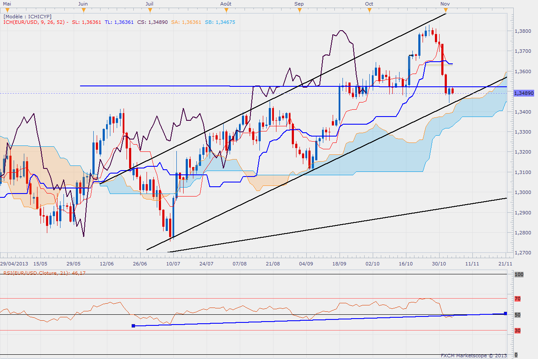
Task: Click the red 'SL: 1,36361' value
Action: [86, 22]
